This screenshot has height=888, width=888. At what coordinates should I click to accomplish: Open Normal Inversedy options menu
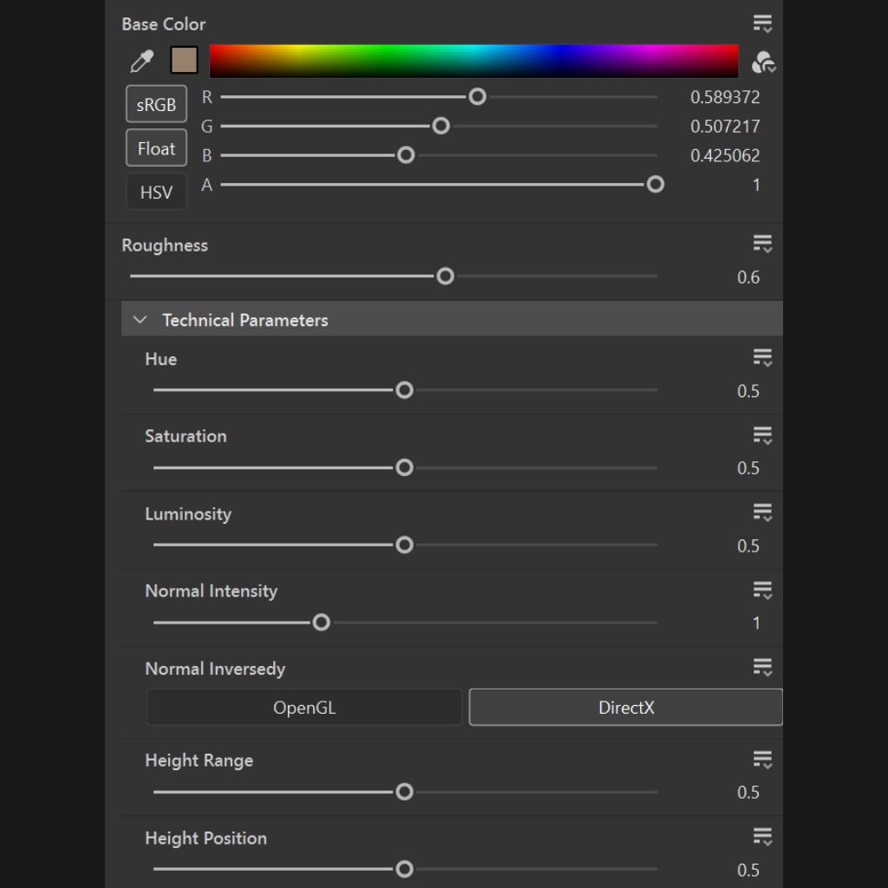[x=762, y=668]
